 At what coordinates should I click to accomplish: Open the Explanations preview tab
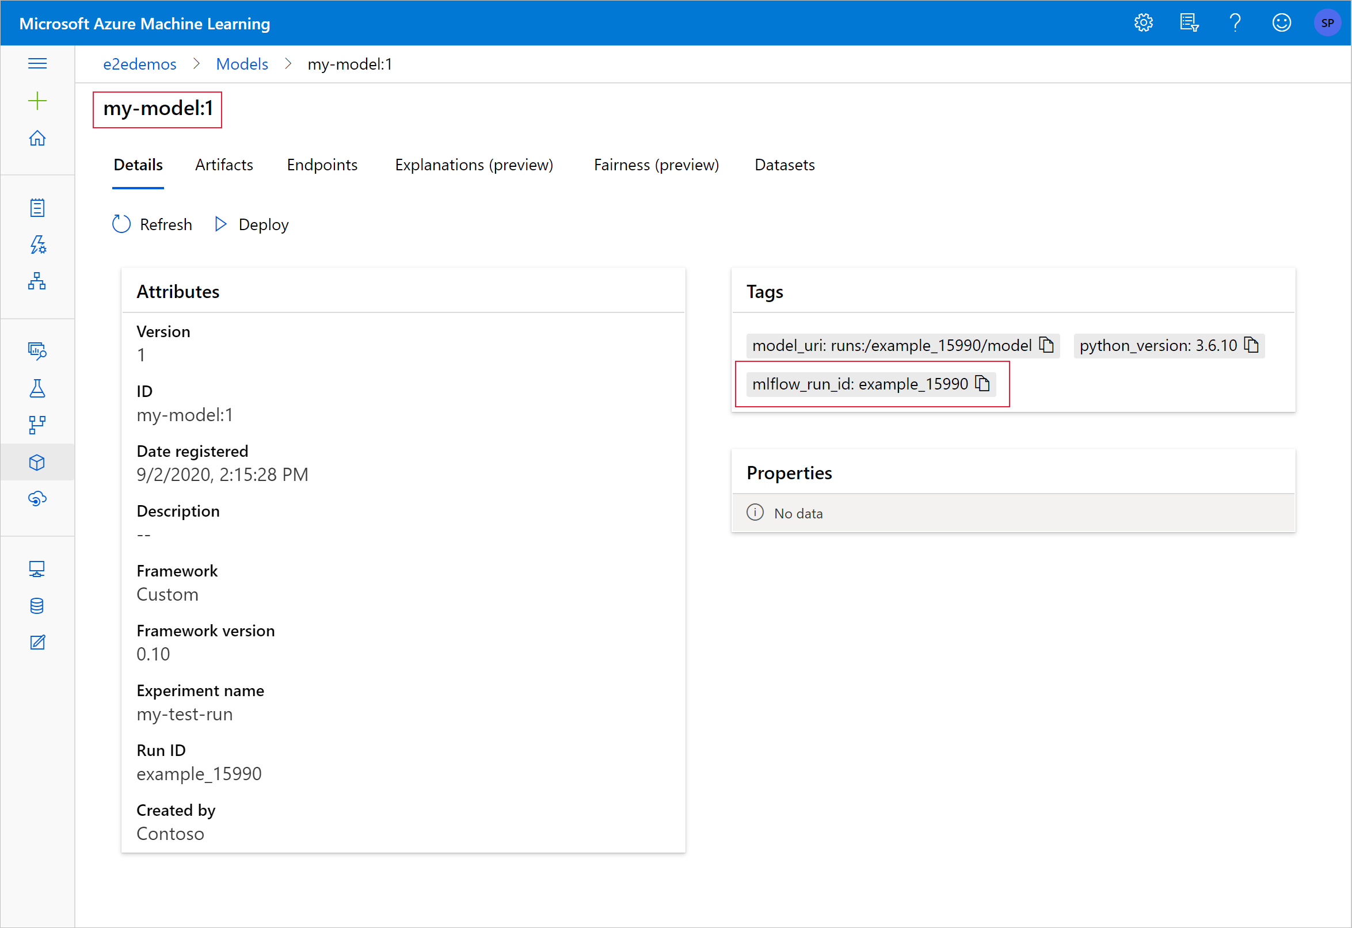475,164
